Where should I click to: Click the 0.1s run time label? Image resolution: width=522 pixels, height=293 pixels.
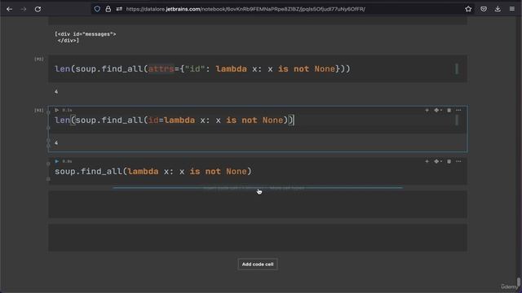(x=67, y=110)
